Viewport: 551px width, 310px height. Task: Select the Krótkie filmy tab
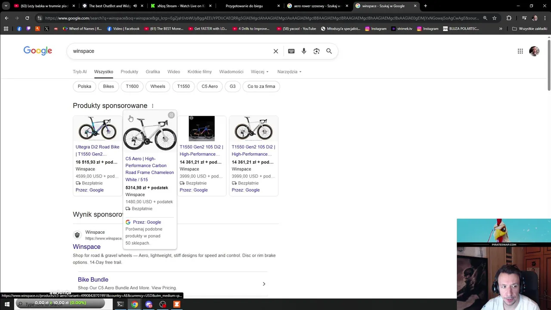pos(199,72)
